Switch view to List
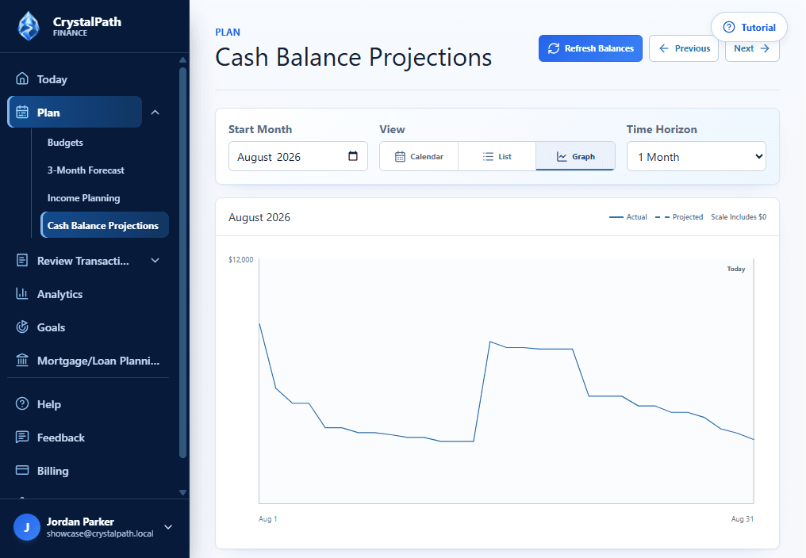This screenshot has height=558, width=806. click(x=497, y=156)
